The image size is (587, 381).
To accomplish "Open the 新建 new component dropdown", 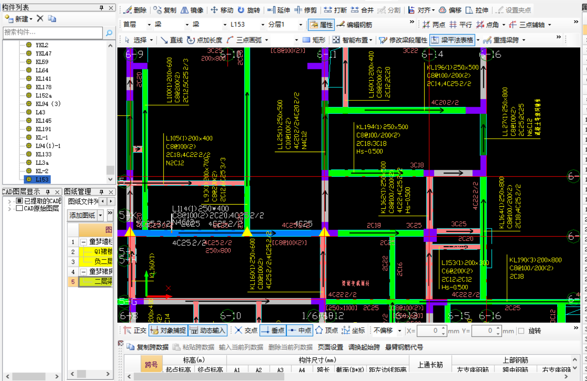I will coord(31,19).
